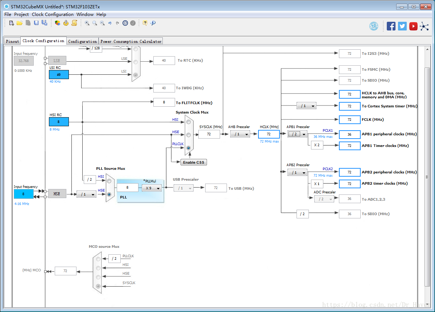Click the info search toolbar icon
The width and height of the screenshot is (435, 312).
click(x=153, y=23)
